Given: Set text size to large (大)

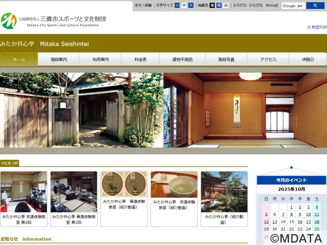Looking at the screenshot, I should point(191,5).
